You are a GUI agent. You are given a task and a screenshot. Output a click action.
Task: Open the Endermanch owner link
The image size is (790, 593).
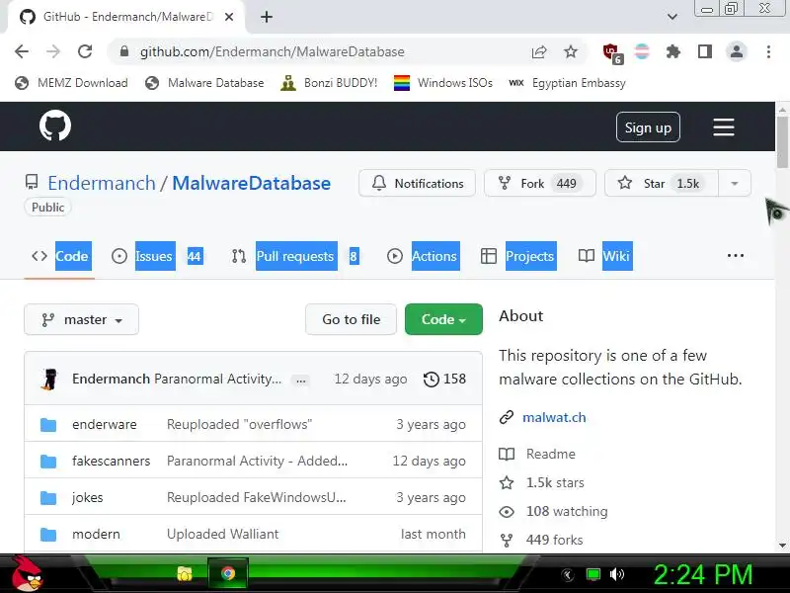pyautogui.click(x=102, y=183)
